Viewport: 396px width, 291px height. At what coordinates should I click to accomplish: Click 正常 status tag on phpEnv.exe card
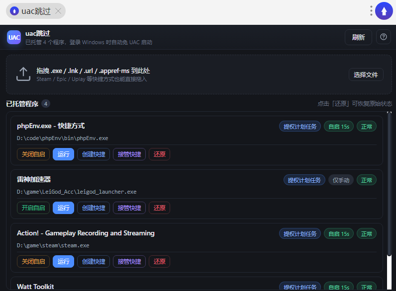point(367,126)
